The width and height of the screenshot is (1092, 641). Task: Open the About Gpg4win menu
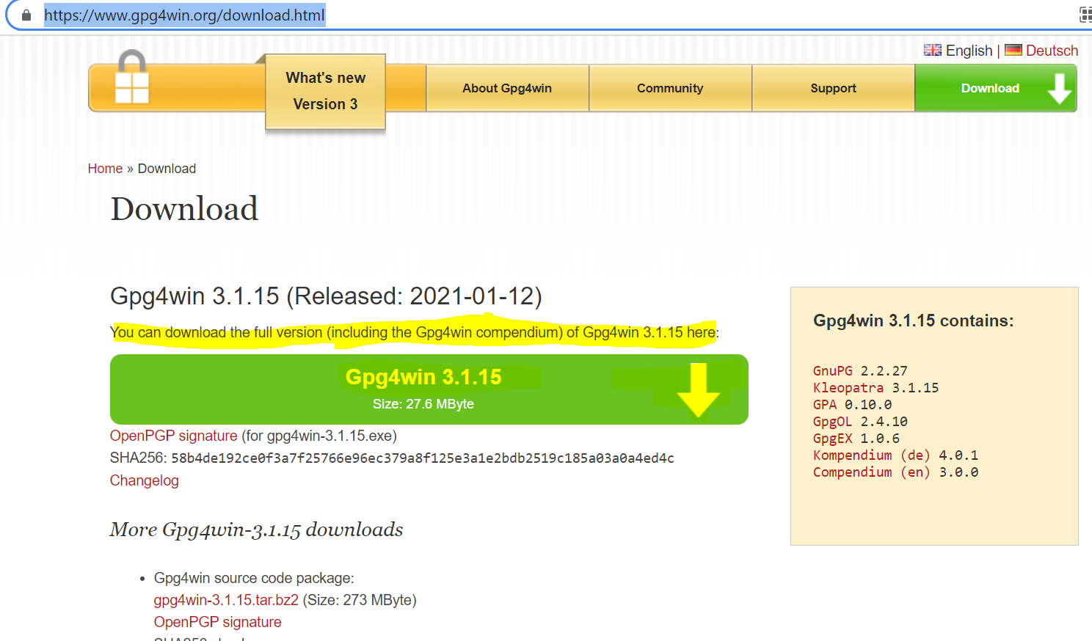click(507, 88)
